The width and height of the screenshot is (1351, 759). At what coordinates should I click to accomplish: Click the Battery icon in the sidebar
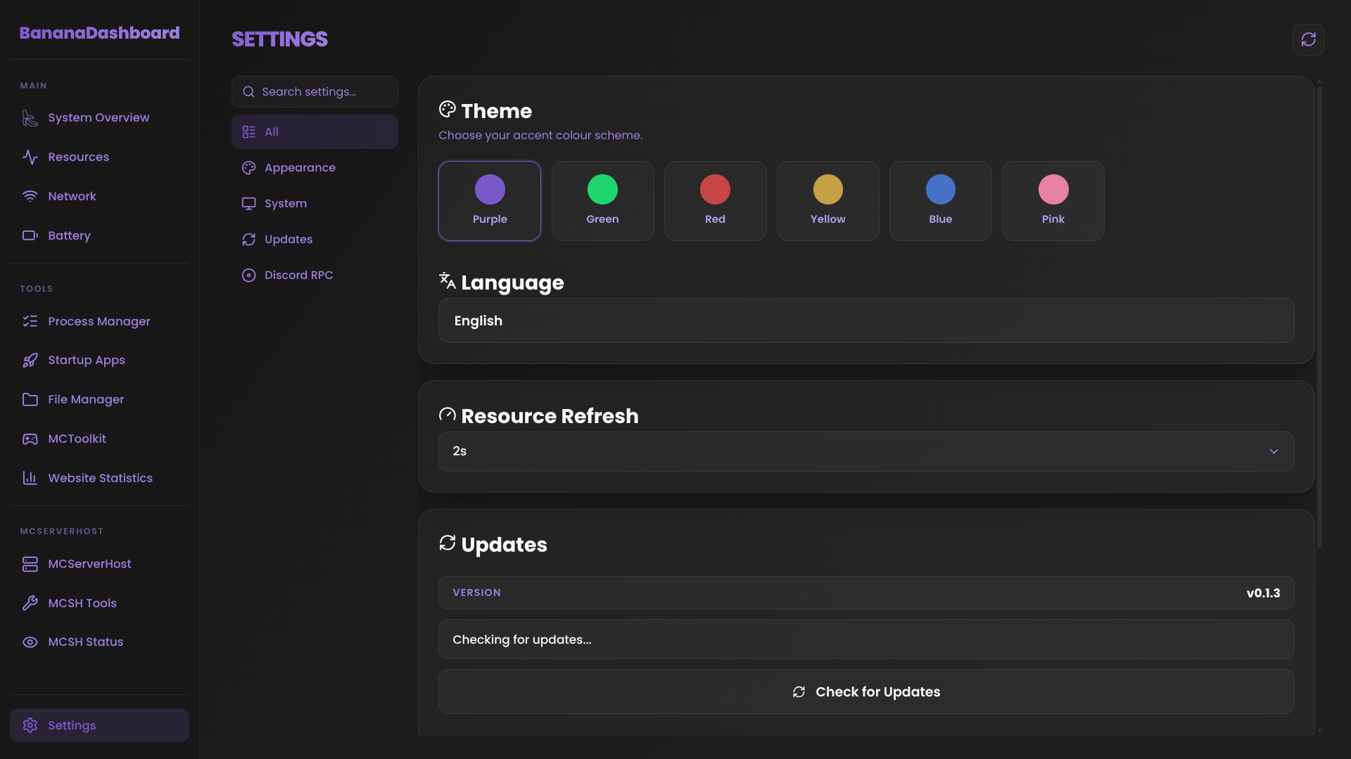30,235
